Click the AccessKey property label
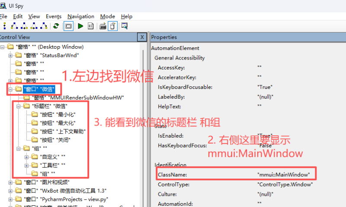This screenshot has width=346, height=207. click(171, 68)
